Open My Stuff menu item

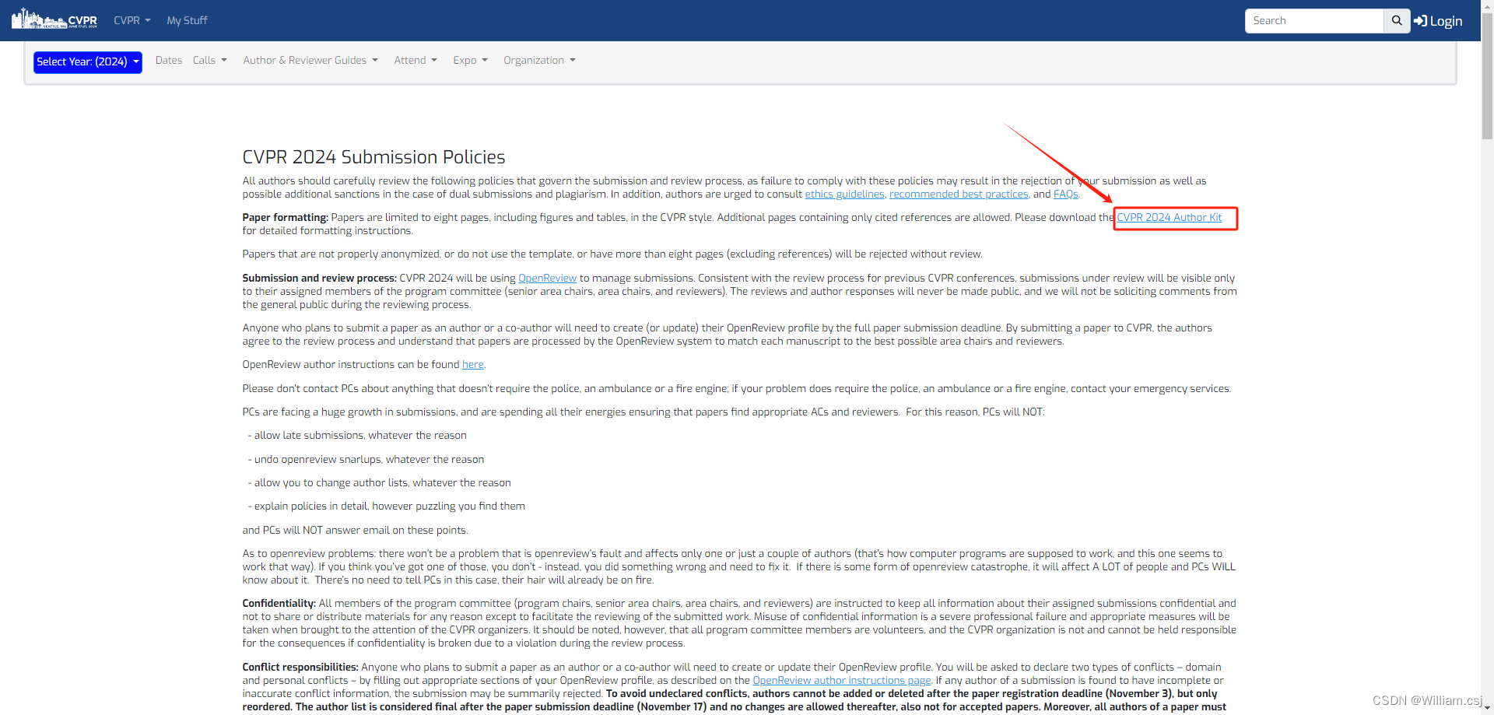(187, 20)
